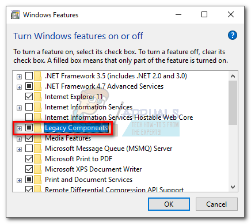Image resolution: width=251 pixels, height=224 pixels.
Task: Select the Microsoft Print to PDF label
Action: pos(79,159)
